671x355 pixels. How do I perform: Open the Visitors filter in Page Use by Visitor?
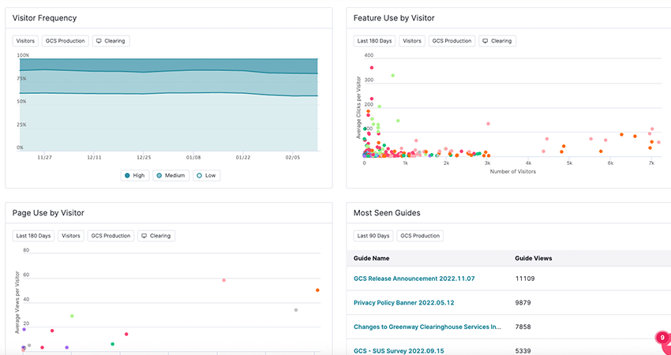point(71,236)
